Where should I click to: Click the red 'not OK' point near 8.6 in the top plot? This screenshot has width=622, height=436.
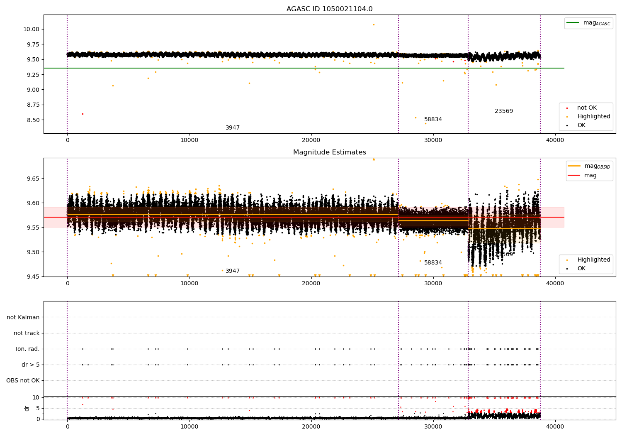point(83,114)
